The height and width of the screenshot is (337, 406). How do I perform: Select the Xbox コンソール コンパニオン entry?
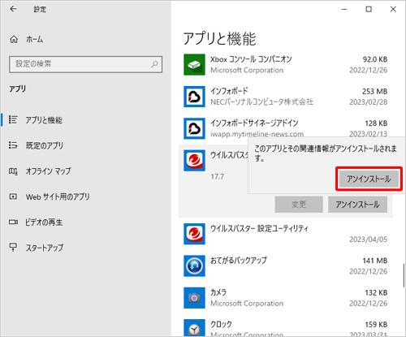[x=286, y=64]
